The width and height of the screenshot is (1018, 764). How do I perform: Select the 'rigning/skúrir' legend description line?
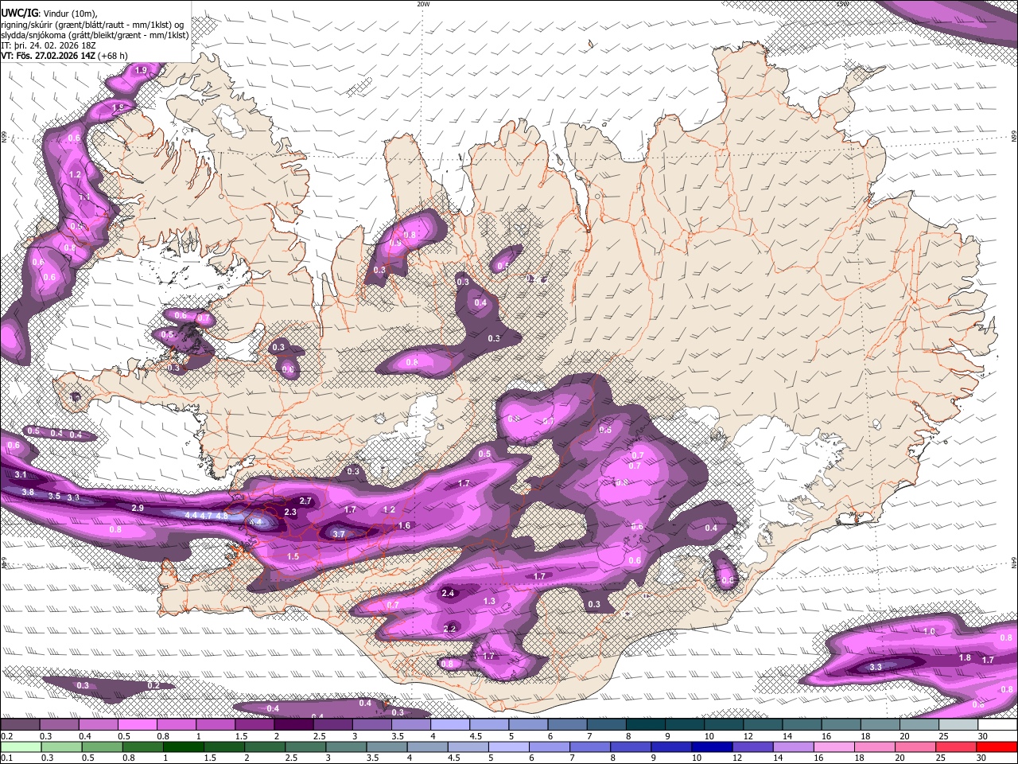(x=93, y=24)
